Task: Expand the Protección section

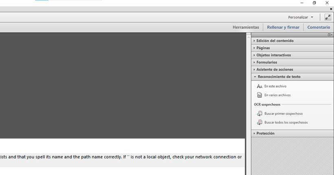Action: click(265, 133)
